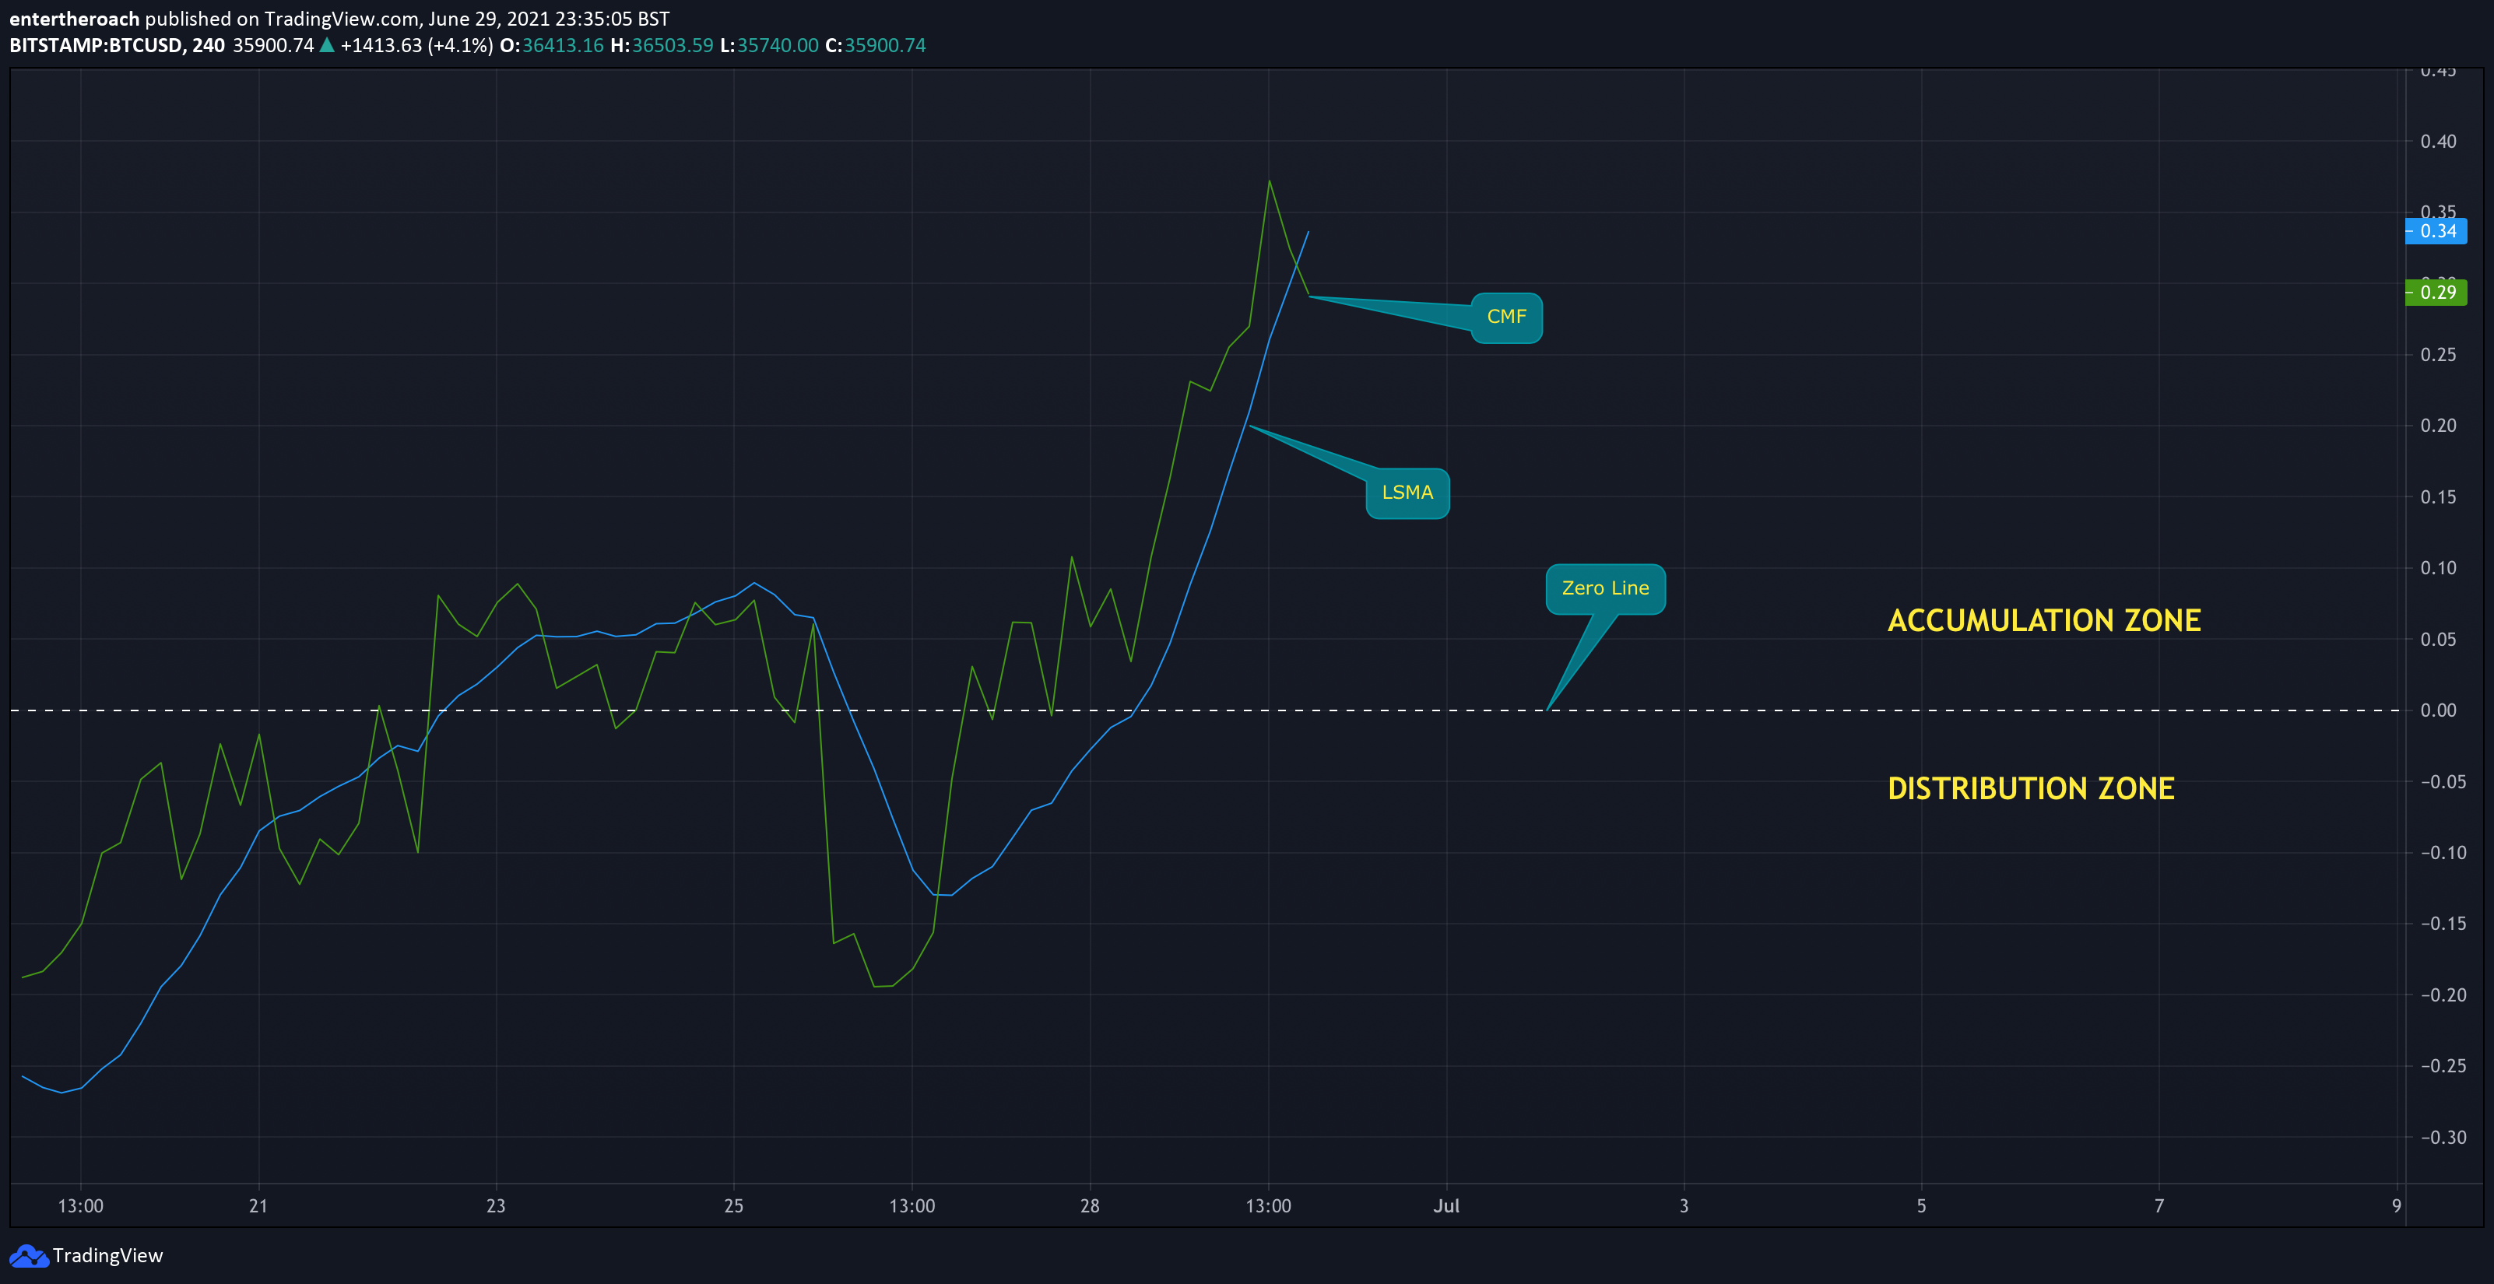2494x1284 pixels.
Task: Click the open value 36413.16
Action: 563,45
